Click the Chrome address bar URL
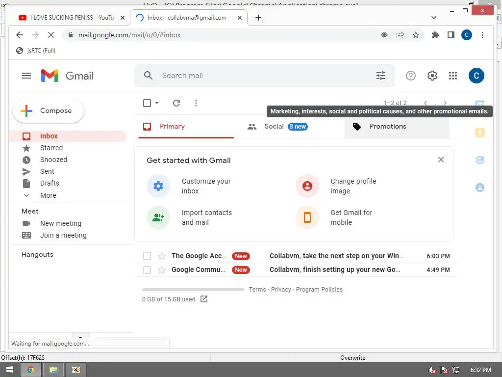Image resolution: width=502 pixels, height=377 pixels. click(x=129, y=35)
